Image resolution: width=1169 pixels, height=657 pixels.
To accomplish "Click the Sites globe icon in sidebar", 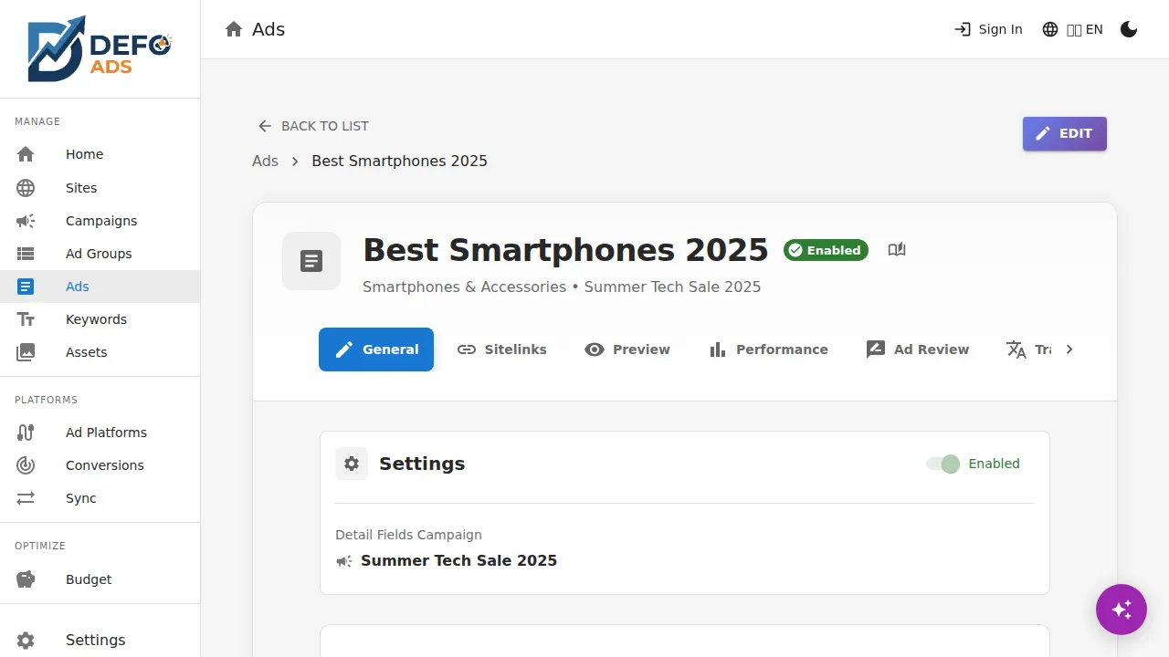I will pos(26,188).
